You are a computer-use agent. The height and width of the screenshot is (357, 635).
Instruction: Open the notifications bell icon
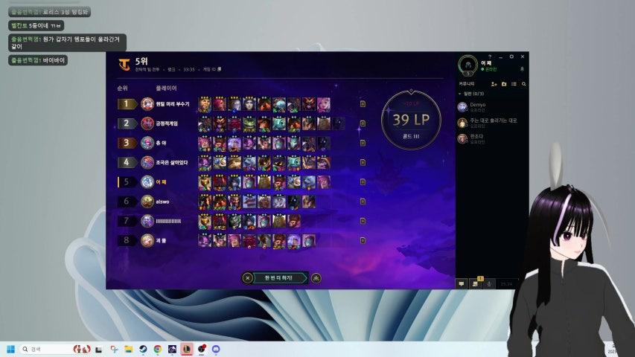tap(522, 69)
